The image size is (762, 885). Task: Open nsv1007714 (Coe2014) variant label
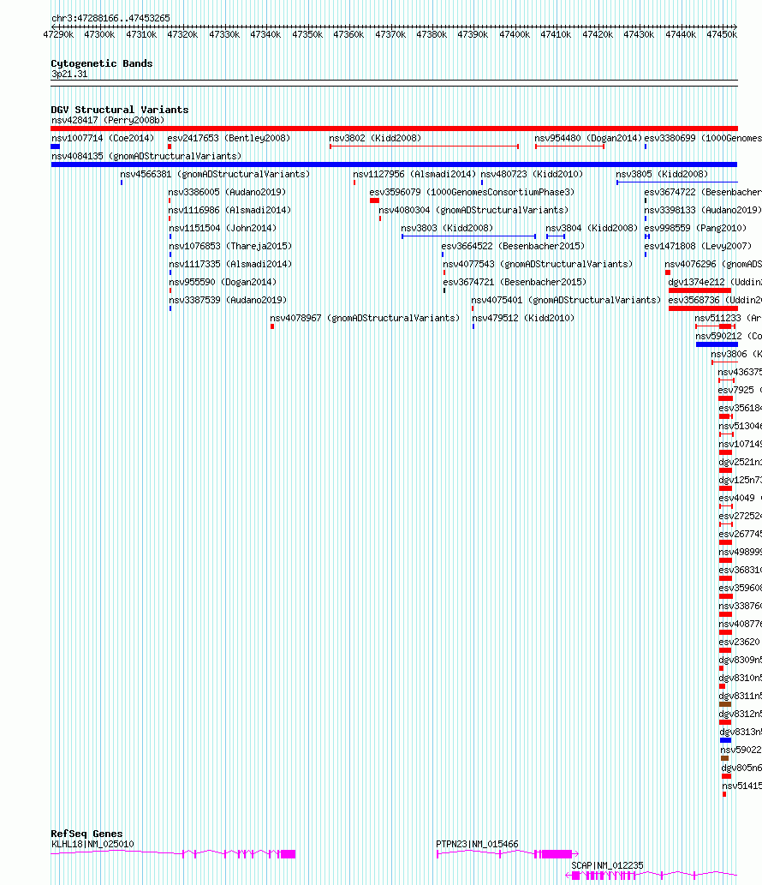coord(103,138)
